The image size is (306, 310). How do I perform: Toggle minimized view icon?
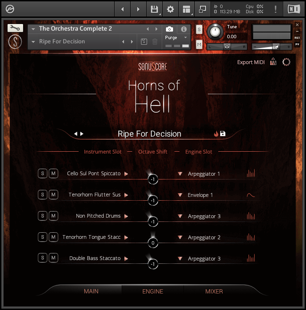tap(202, 9)
